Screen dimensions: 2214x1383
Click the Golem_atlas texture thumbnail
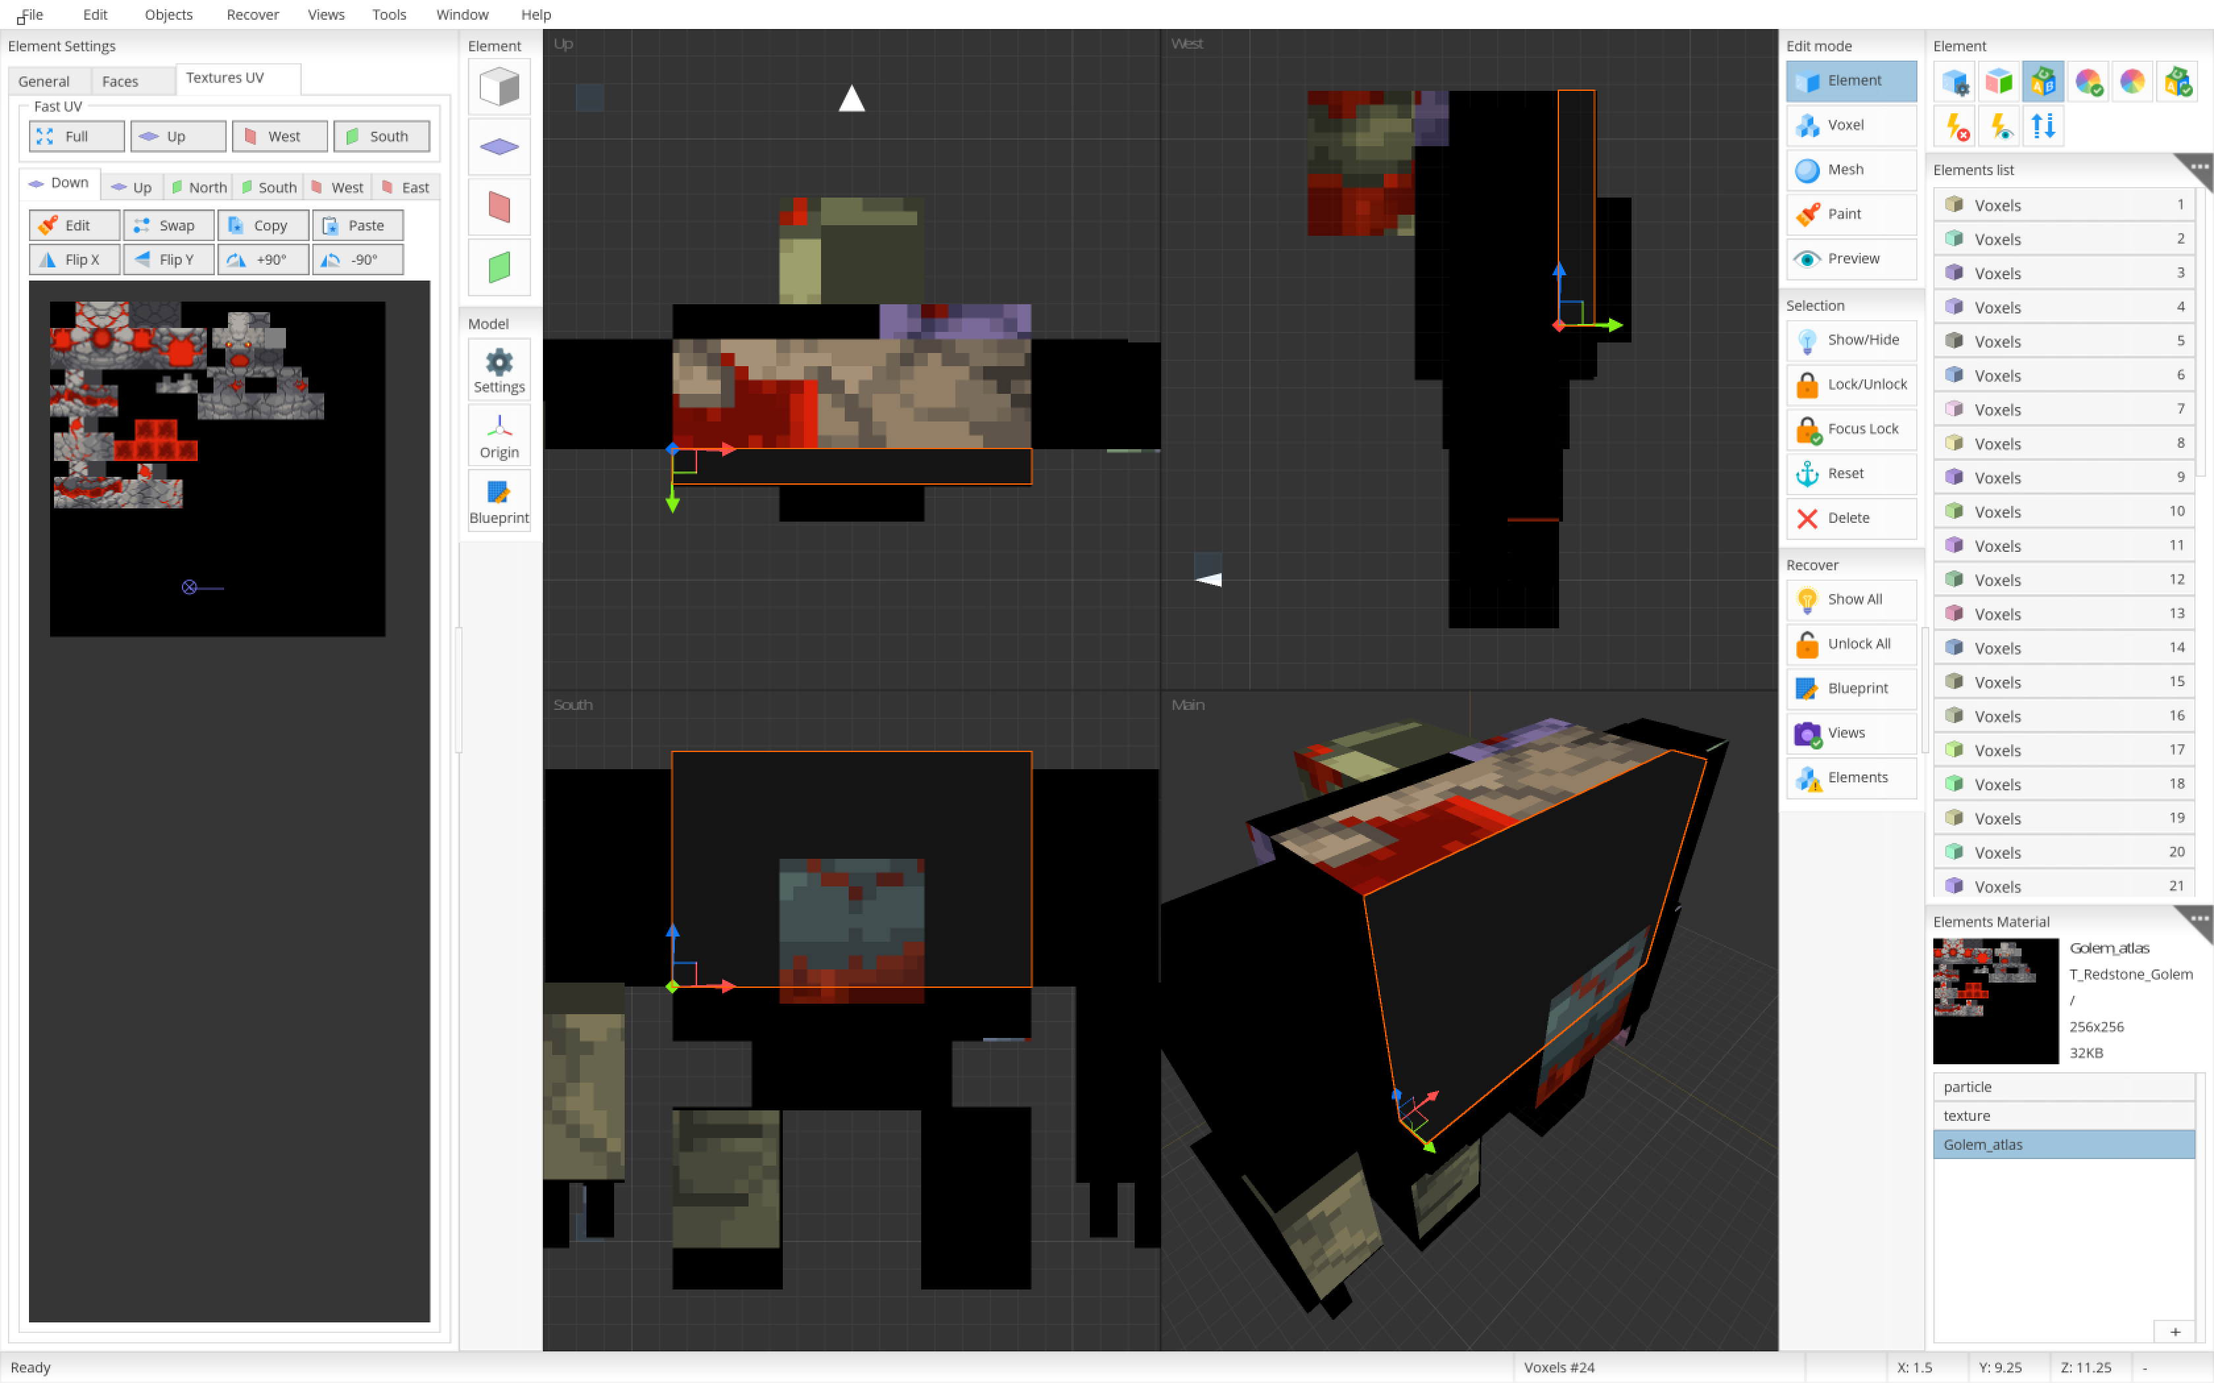(x=1995, y=1000)
